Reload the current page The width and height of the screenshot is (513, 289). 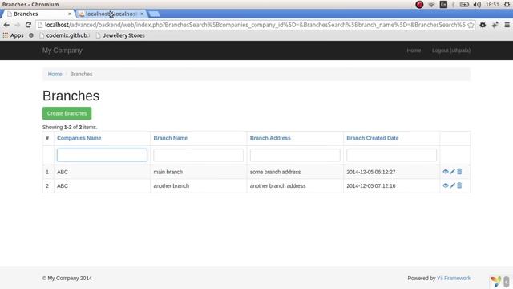pyautogui.click(x=28, y=25)
